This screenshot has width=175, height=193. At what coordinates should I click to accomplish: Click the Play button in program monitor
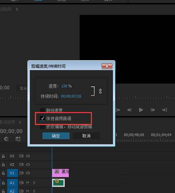pos(141,110)
